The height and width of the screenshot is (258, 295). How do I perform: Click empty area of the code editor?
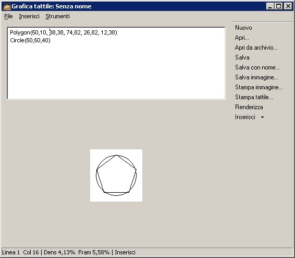[116, 72]
